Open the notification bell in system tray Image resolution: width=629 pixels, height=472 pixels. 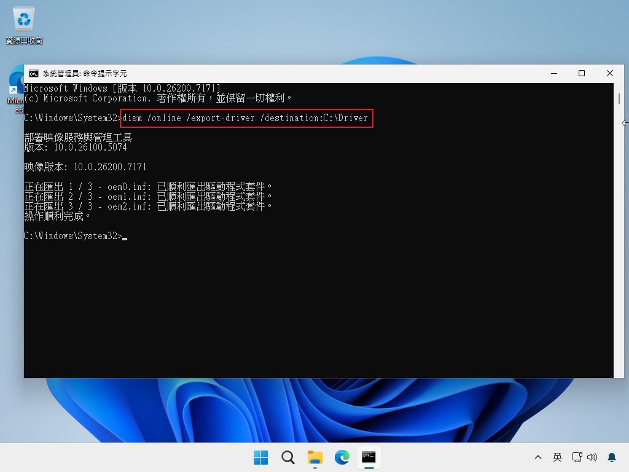(612, 457)
